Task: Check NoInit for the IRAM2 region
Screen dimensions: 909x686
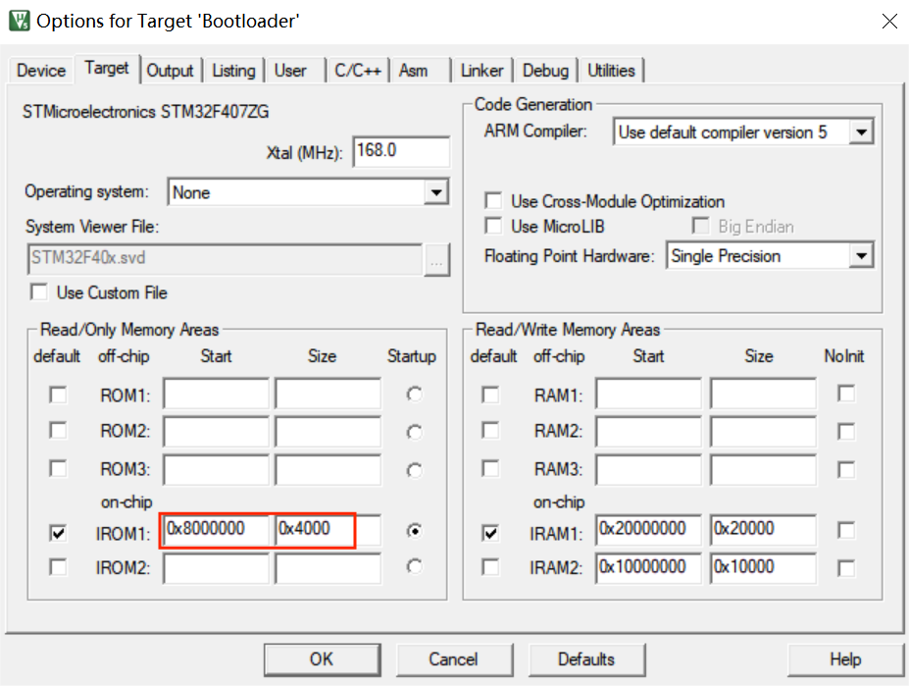Action: (844, 568)
